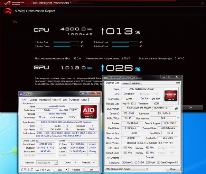The width and height of the screenshot is (206, 174).
Task: Click the CPU 4300.0 MHz frequency readout
Action: click(x=76, y=29)
